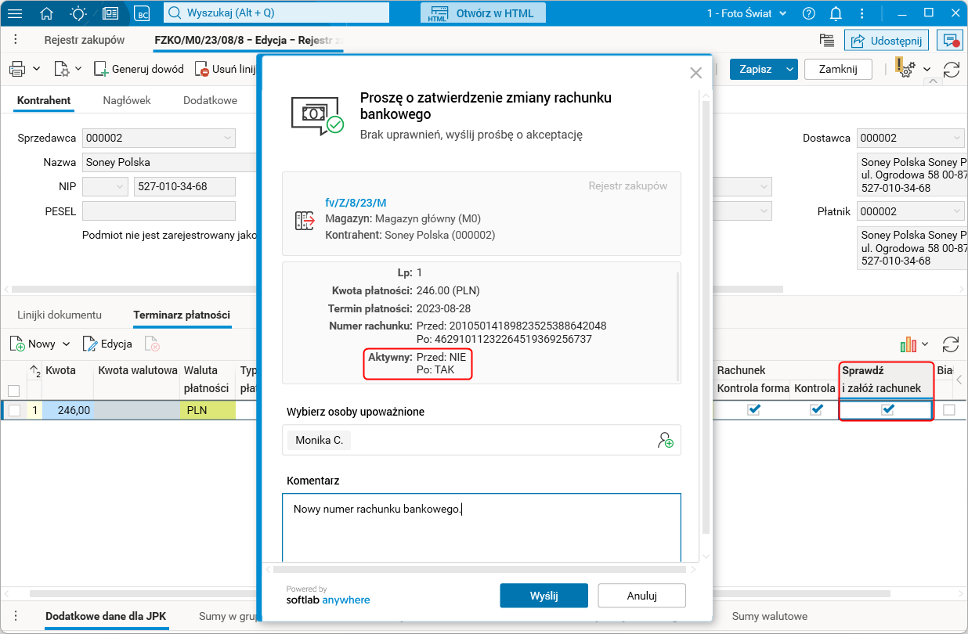Screen dimensions: 968x634
Task: Toggle Kontrola formatu checkbox in row 1
Action: tap(753, 409)
